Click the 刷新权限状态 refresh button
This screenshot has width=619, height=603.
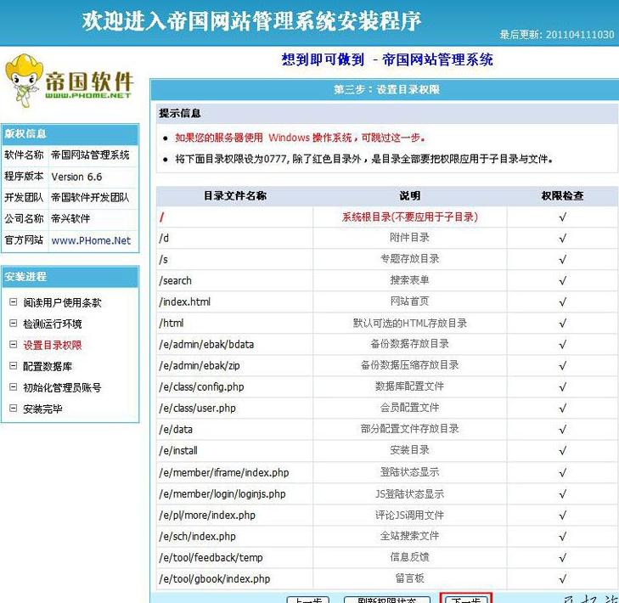pyautogui.click(x=387, y=600)
